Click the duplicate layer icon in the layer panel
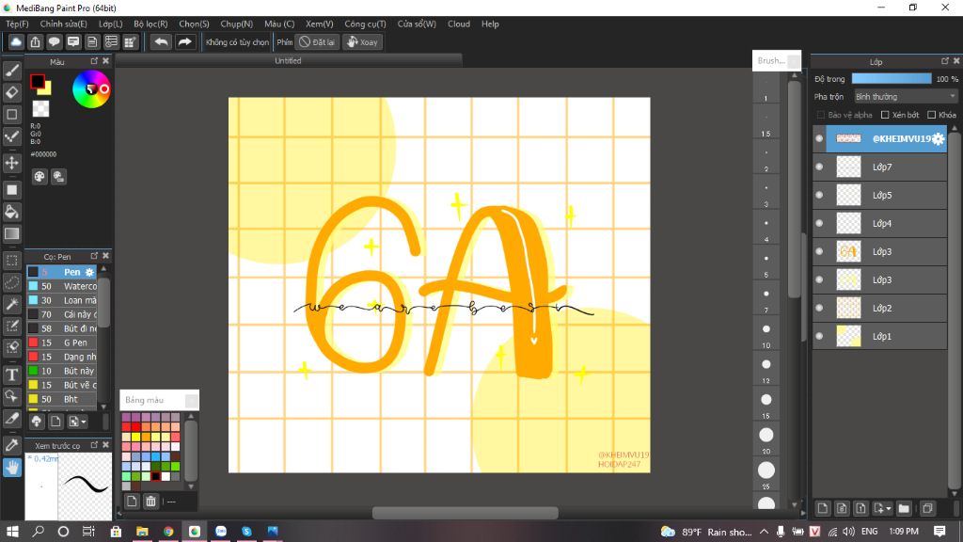Screen dimensions: 963x542 tap(927, 508)
